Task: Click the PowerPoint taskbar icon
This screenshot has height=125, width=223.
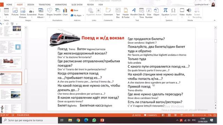Action: tap(102, 120)
